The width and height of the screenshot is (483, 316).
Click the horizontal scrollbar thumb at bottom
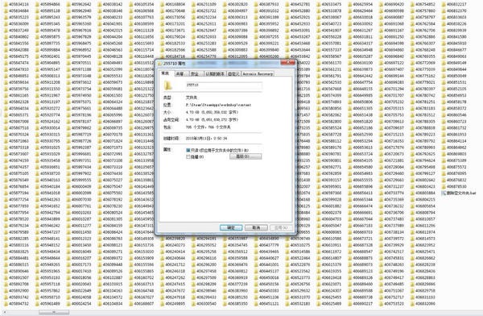pos(54,313)
